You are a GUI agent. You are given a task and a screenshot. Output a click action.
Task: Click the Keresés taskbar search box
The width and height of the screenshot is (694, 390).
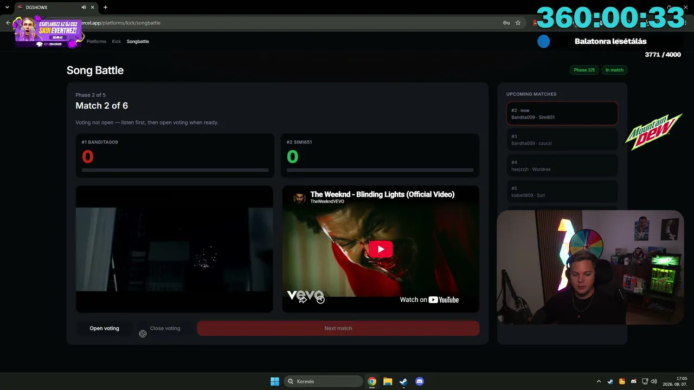324,381
